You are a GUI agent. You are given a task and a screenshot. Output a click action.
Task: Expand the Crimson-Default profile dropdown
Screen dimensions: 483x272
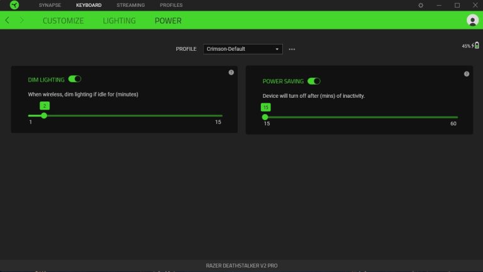243,49
